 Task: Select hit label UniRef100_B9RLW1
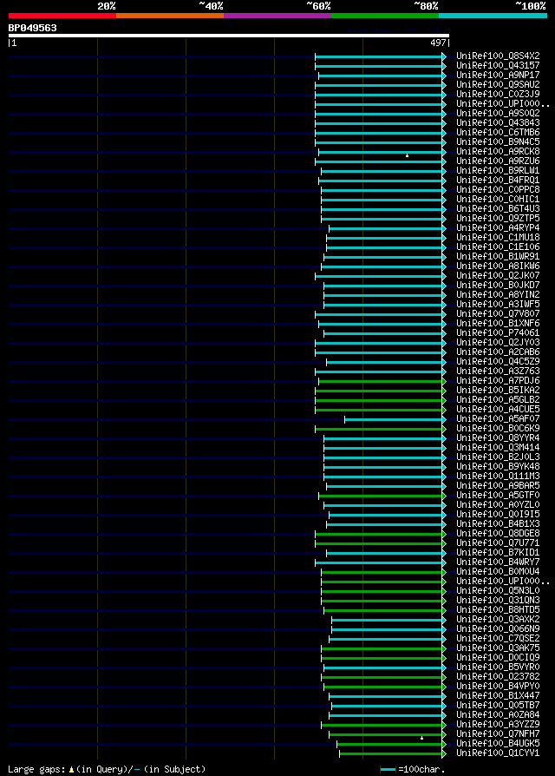(x=498, y=171)
